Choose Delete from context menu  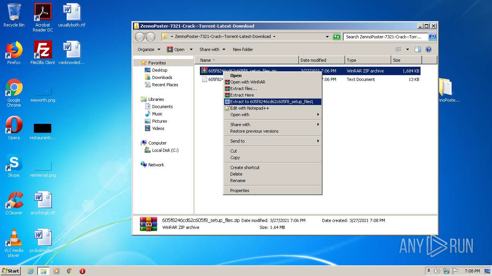pos(273,174)
